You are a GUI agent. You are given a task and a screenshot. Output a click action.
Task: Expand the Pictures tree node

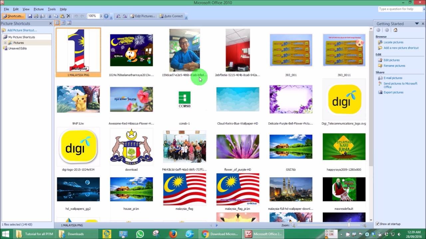[5, 43]
